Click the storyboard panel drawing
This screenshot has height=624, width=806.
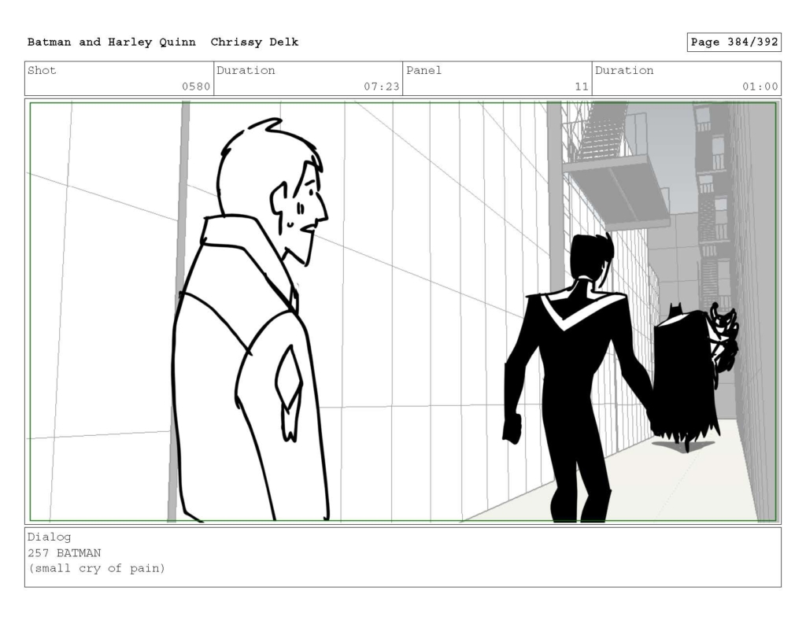click(x=403, y=312)
